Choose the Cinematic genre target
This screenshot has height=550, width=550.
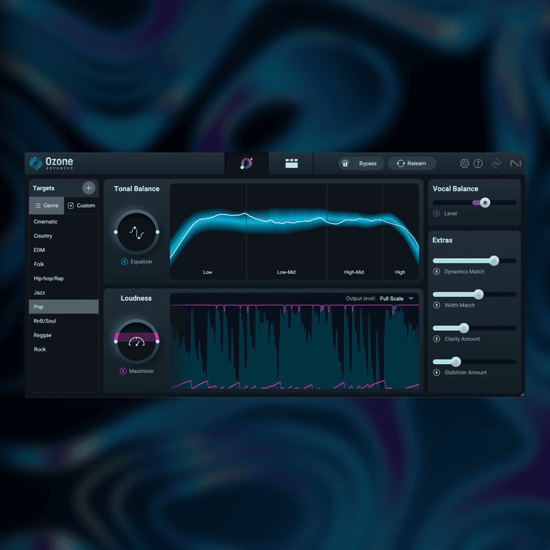pyautogui.click(x=63, y=222)
